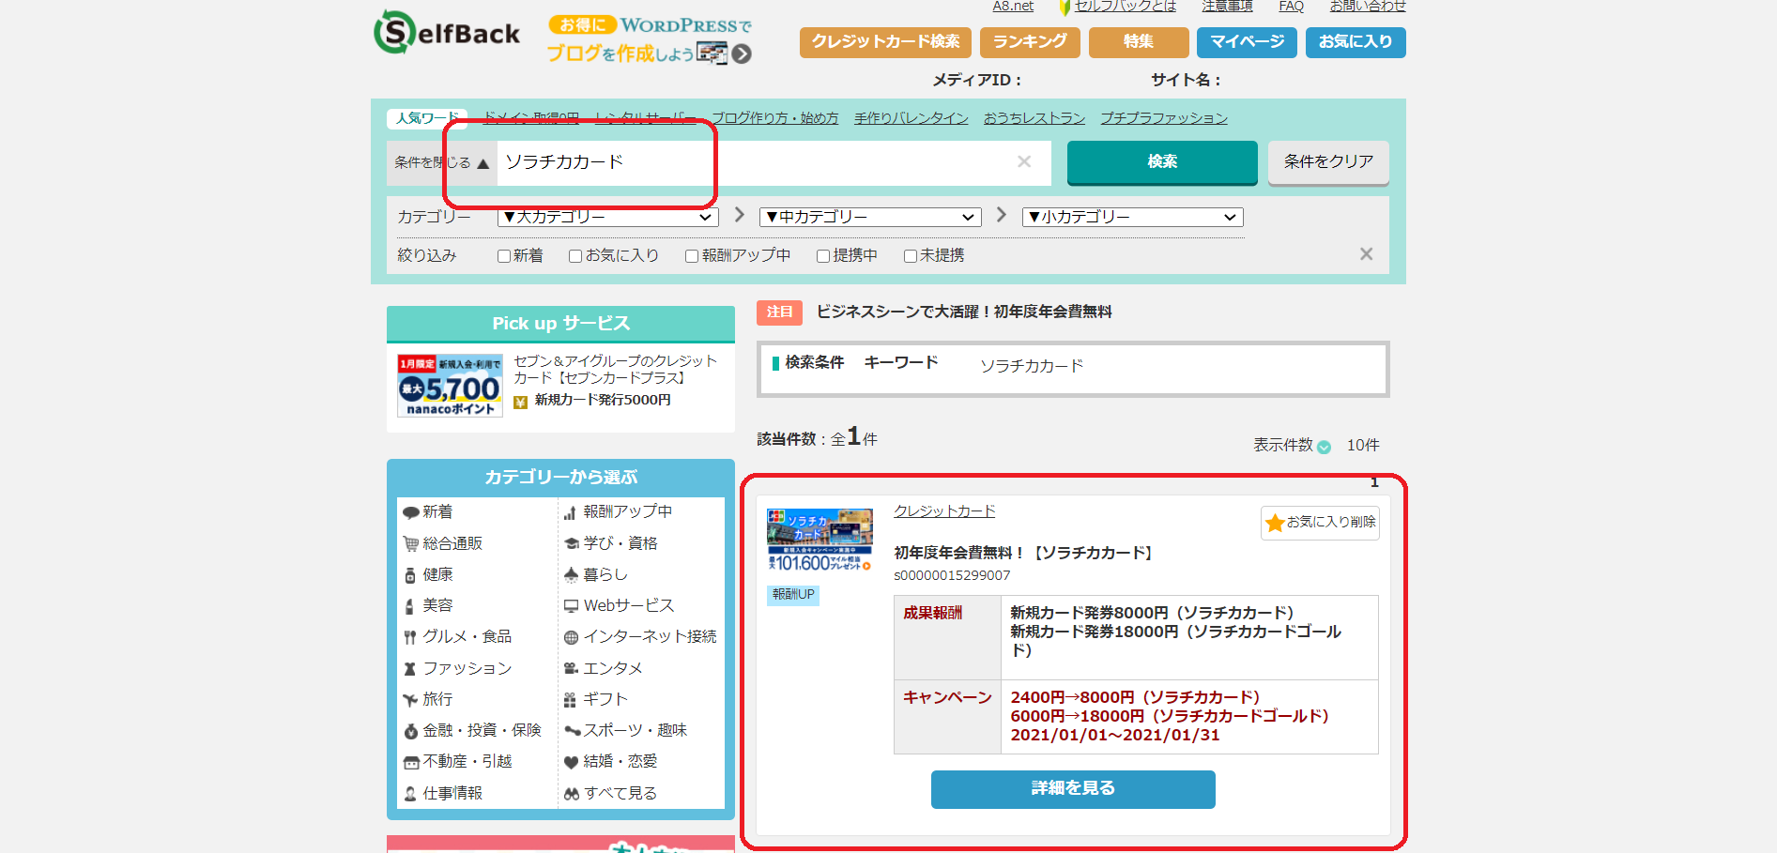Click the green 検索 button
1777x853 pixels.
point(1162,162)
